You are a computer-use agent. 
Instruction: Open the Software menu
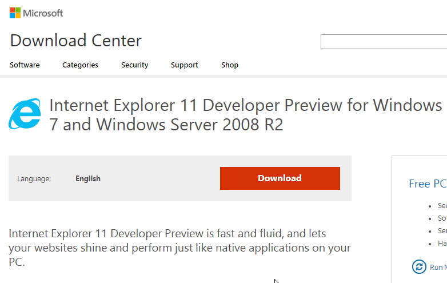click(x=25, y=65)
